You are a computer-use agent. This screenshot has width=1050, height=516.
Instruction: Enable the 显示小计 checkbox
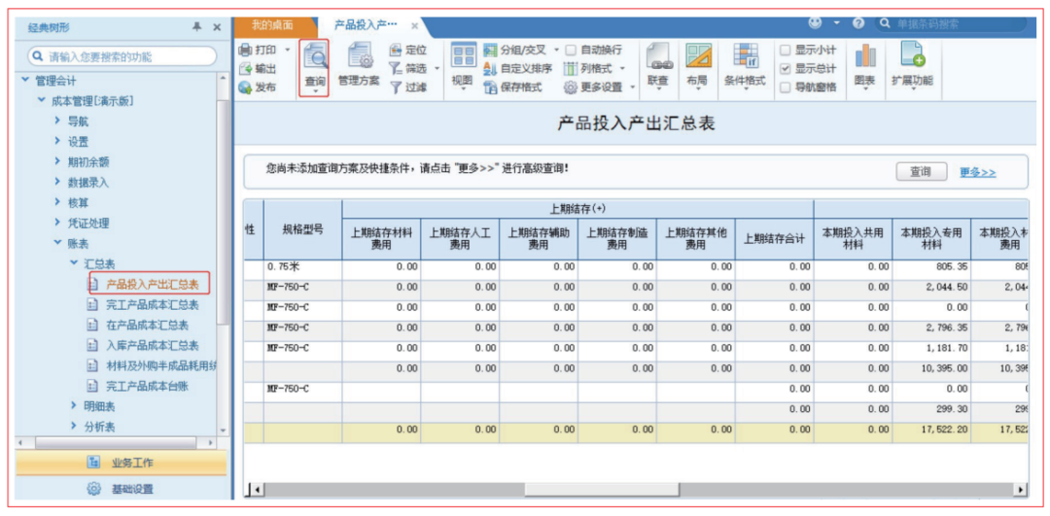click(786, 51)
